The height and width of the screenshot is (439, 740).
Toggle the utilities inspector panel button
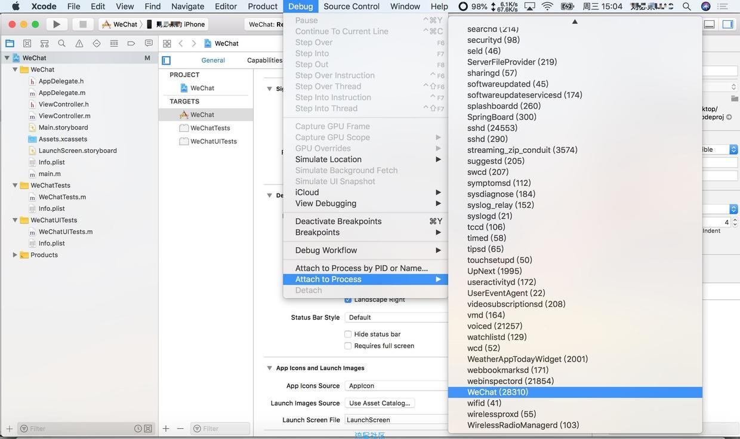[727, 24]
